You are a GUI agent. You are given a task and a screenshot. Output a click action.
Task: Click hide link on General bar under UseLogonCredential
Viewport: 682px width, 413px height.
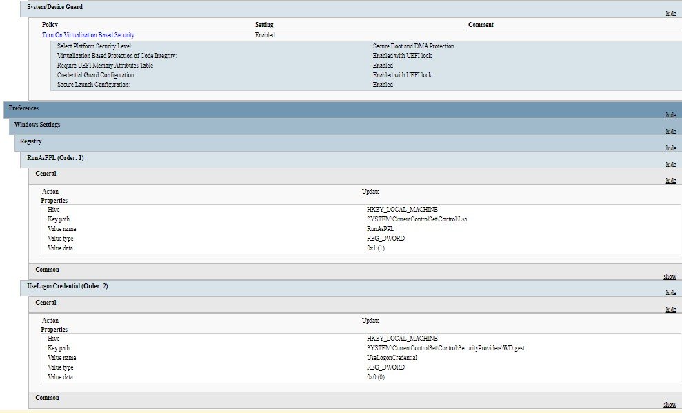(x=671, y=309)
